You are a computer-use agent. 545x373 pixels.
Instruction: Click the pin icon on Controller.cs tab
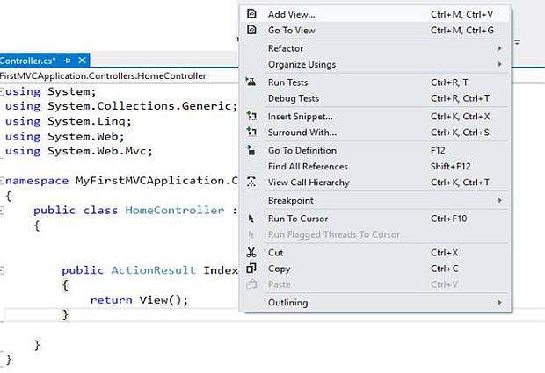68,61
